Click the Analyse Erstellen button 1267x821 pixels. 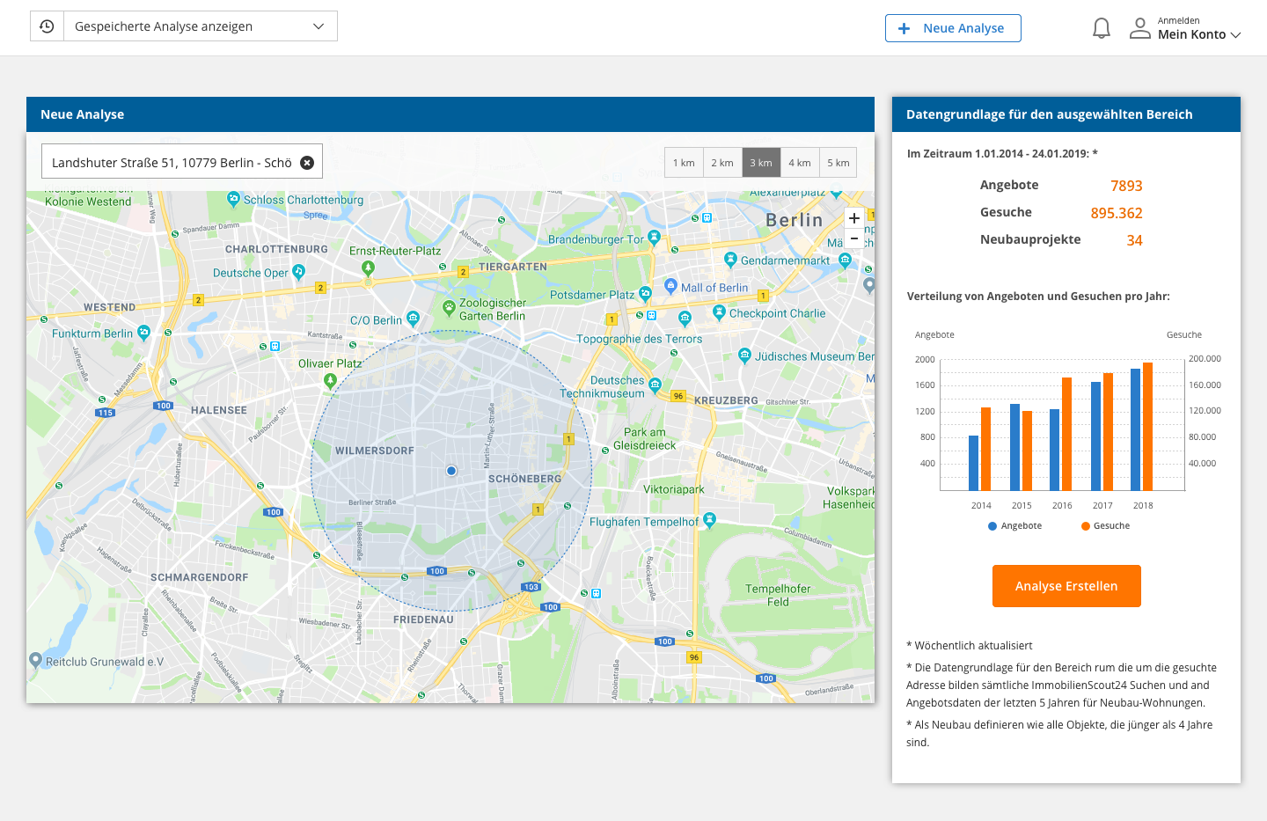coord(1066,586)
